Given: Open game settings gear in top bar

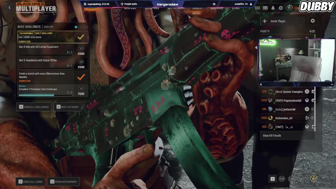Looking at the screenshot, I should click(281, 8).
